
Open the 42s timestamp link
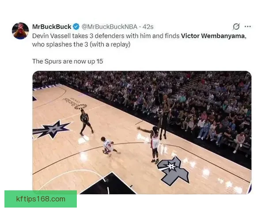(148, 27)
